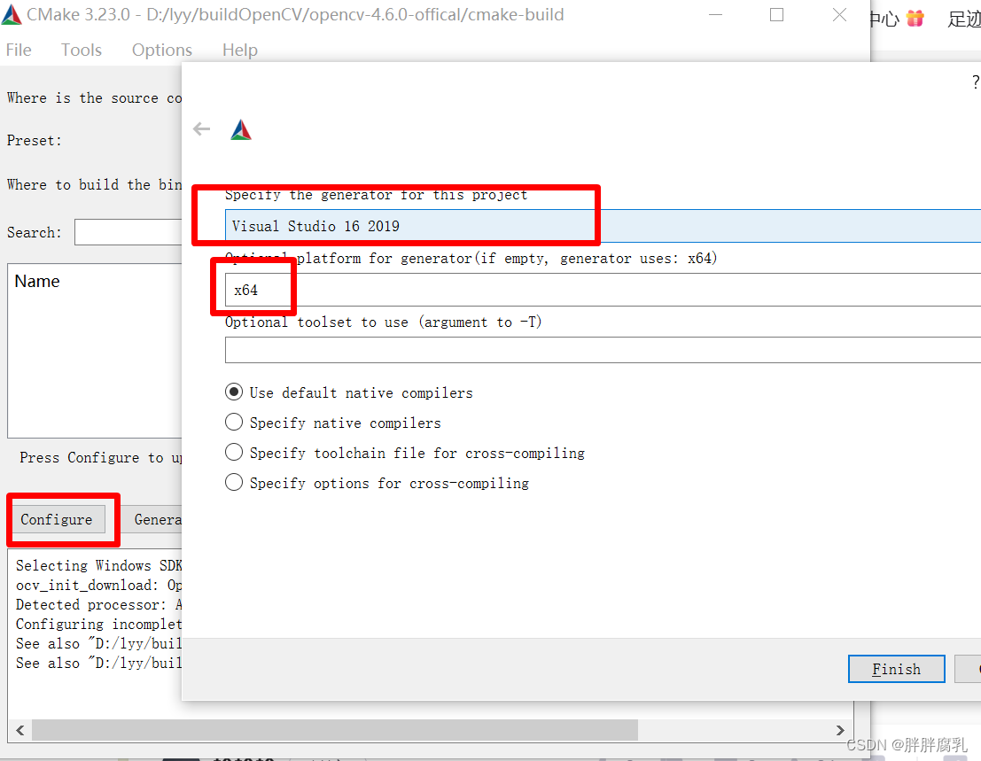Click the left scrollbar arrow at the bottom

pyautogui.click(x=19, y=729)
